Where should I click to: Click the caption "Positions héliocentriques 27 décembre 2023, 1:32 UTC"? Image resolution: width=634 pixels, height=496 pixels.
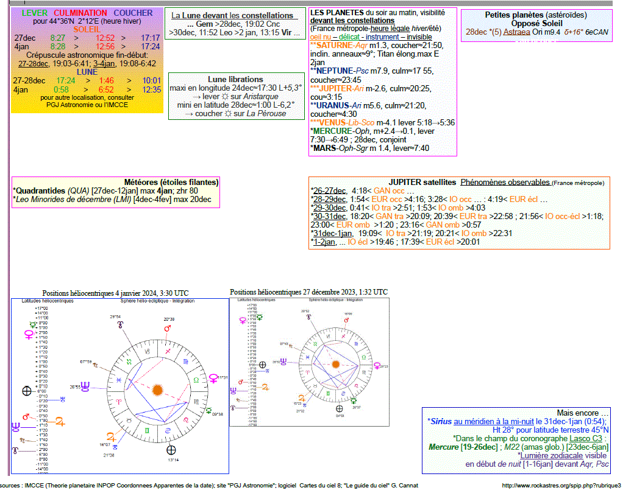[x=308, y=292]
